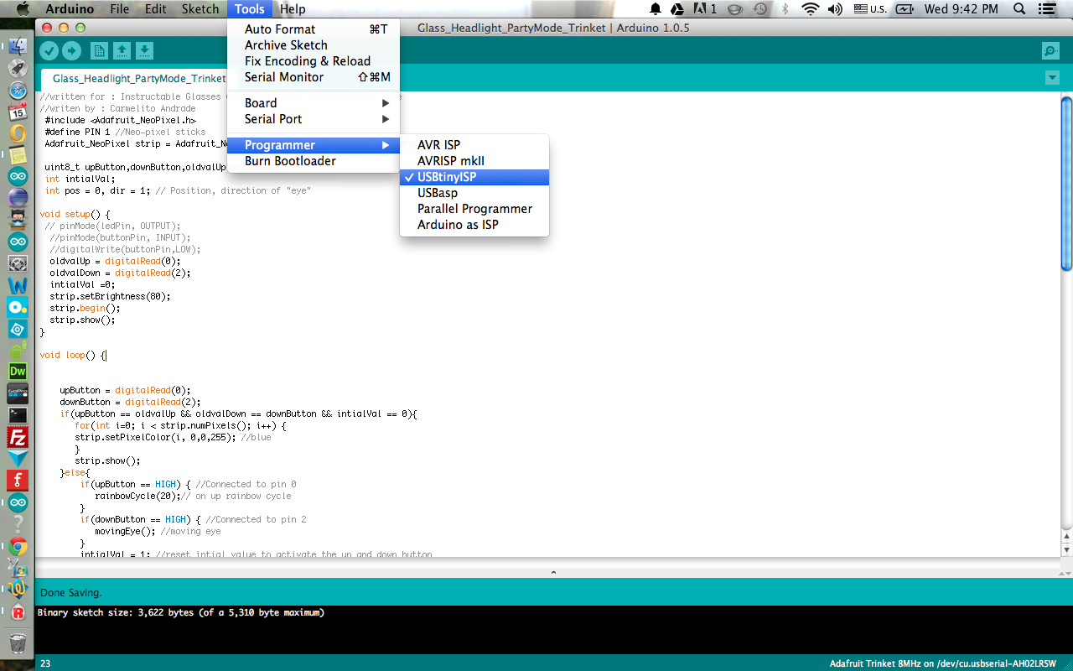Select the Glass_Headlight_PartyMode_Trinket sketch tab

pos(138,79)
